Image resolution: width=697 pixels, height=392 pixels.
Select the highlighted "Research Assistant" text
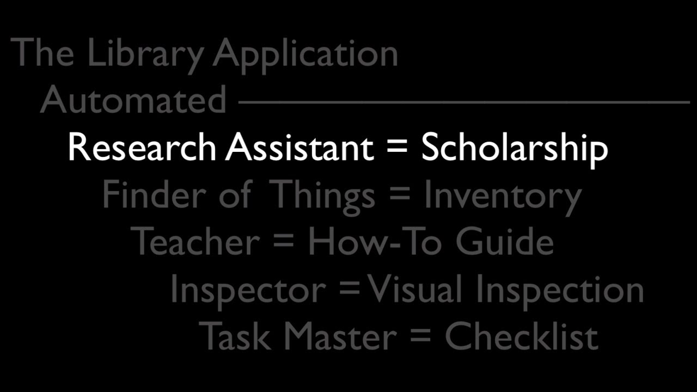tap(221, 148)
